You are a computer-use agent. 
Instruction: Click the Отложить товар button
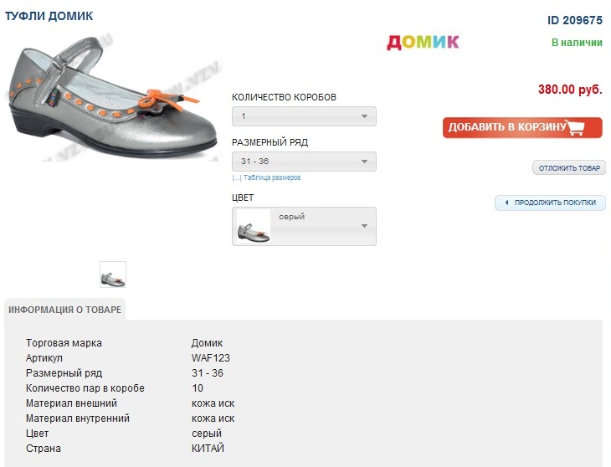coord(569,168)
